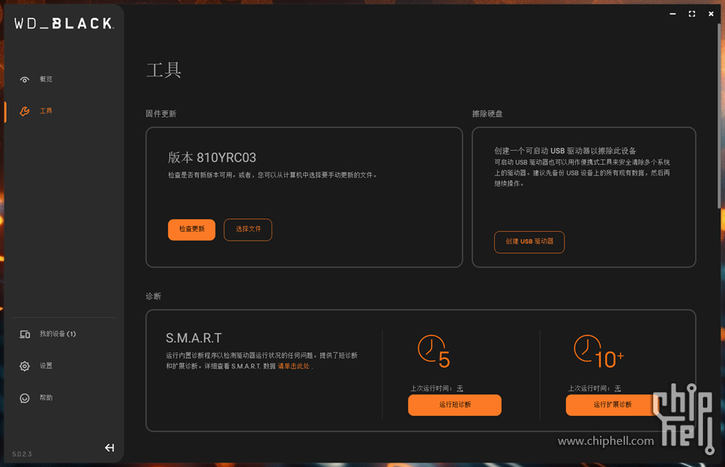Click the firmware text 版本 810YRC03

pos(212,158)
